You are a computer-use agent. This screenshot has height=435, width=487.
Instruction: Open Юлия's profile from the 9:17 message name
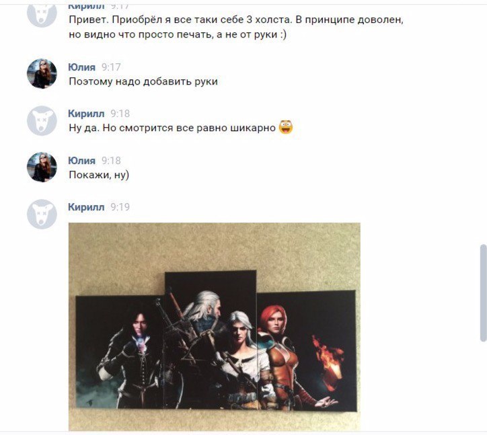coord(81,67)
